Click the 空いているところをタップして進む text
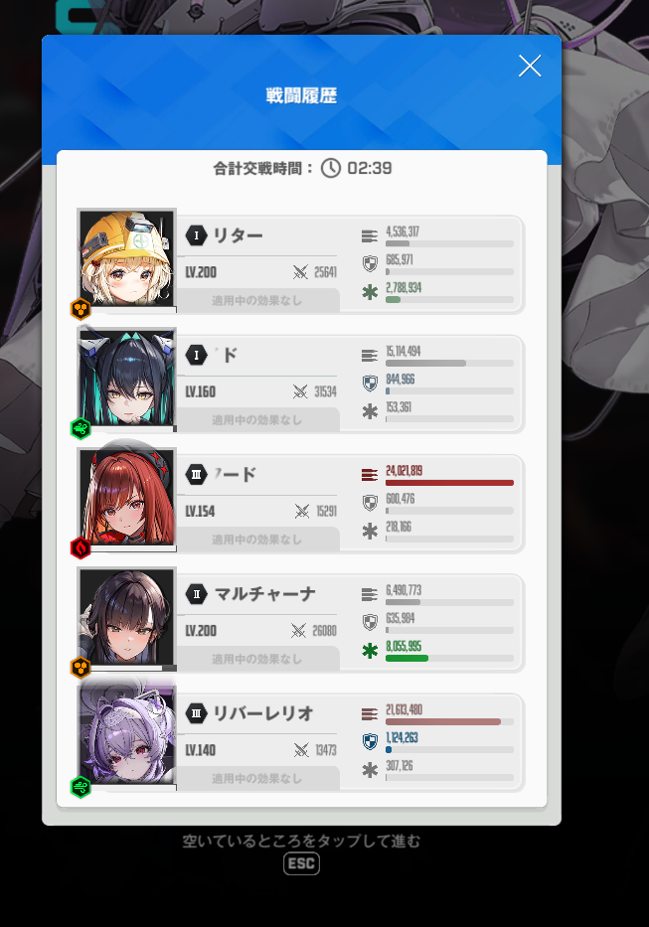The image size is (649, 927). (x=301, y=841)
